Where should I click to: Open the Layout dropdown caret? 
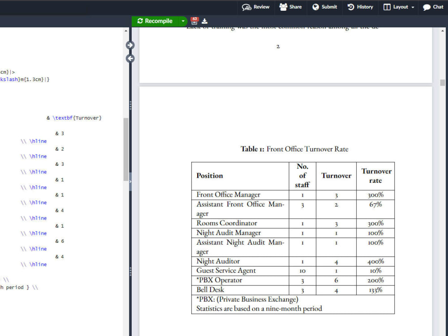pos(409,7)
